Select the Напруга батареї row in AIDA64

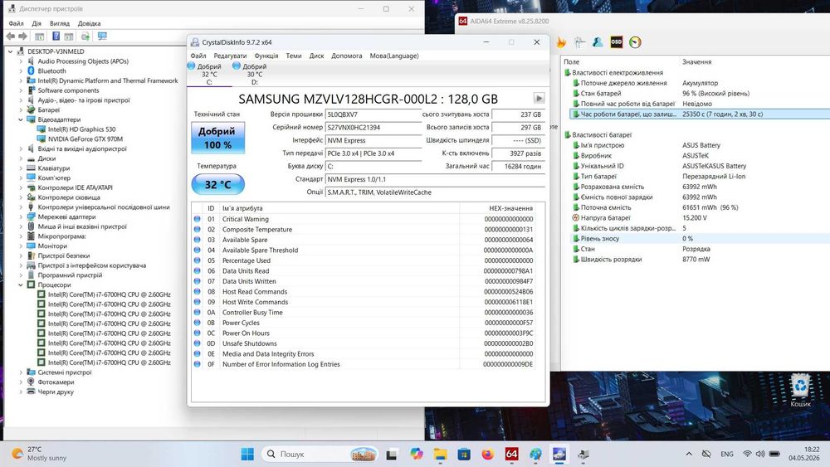coord(699,218)
